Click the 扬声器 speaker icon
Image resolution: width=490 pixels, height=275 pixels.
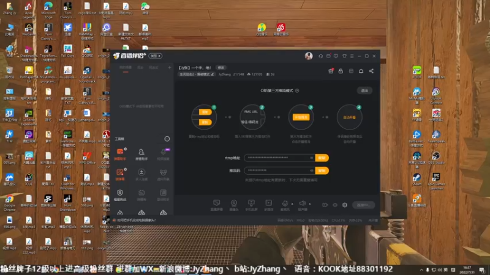tap(302, 205)
